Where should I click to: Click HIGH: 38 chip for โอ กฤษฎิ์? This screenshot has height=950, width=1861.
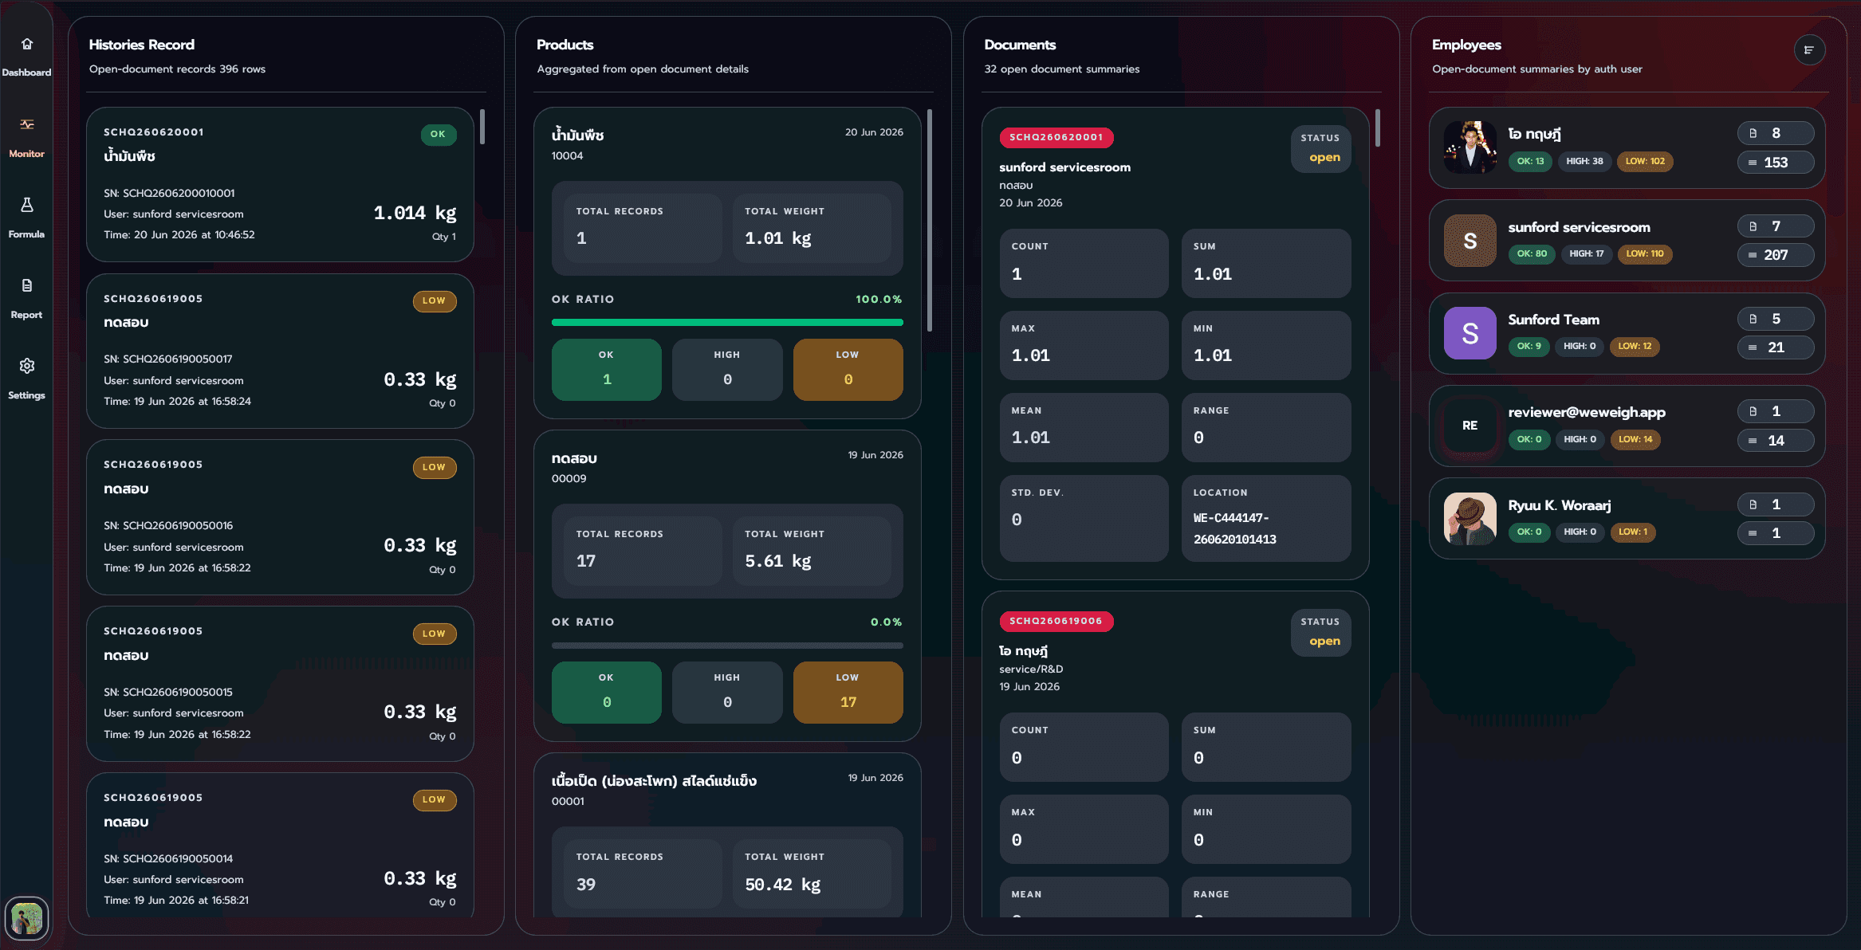(x=1584, y=161)
